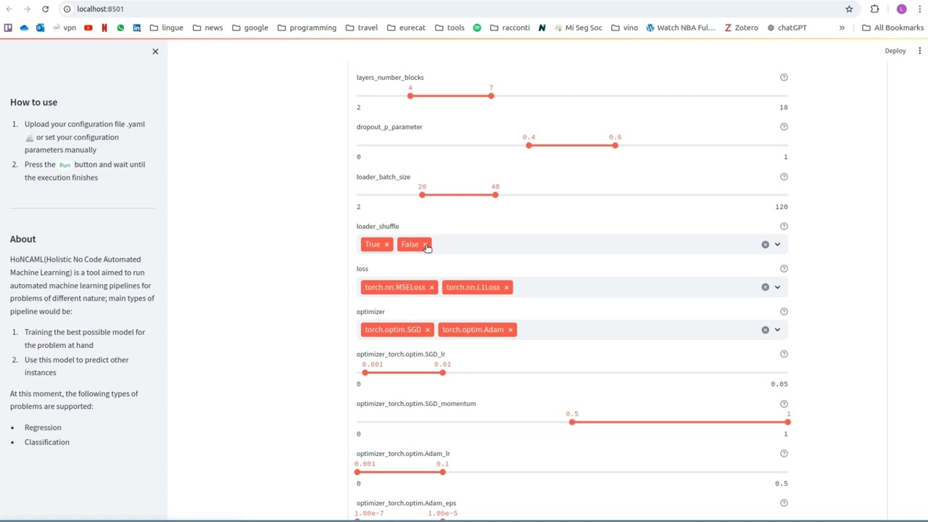The width and height of the screenshot is (928, 522).
Task: Open Chrome profile avatar
Action: 901,9
